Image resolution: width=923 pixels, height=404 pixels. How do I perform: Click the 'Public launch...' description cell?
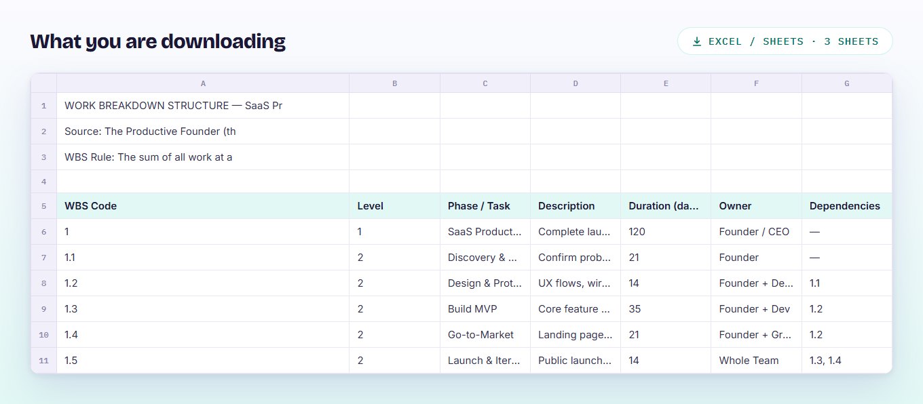pos(576,361)
